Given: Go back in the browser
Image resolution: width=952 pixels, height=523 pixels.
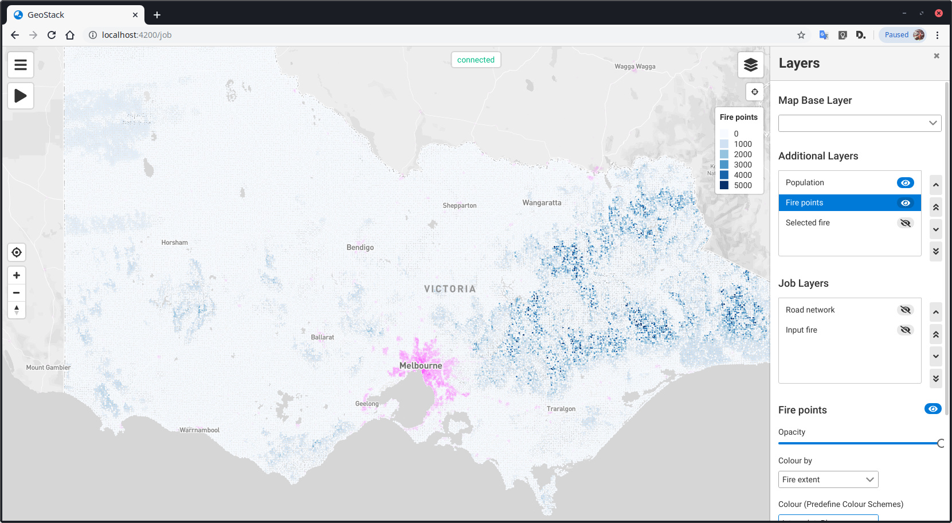Looking at the screenshot, I should point(15,35).
